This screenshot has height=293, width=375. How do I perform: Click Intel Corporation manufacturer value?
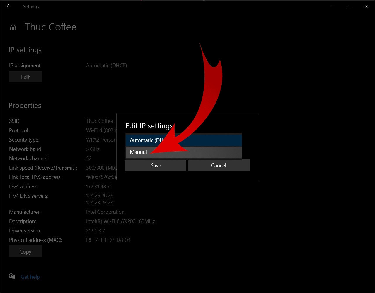105,212
